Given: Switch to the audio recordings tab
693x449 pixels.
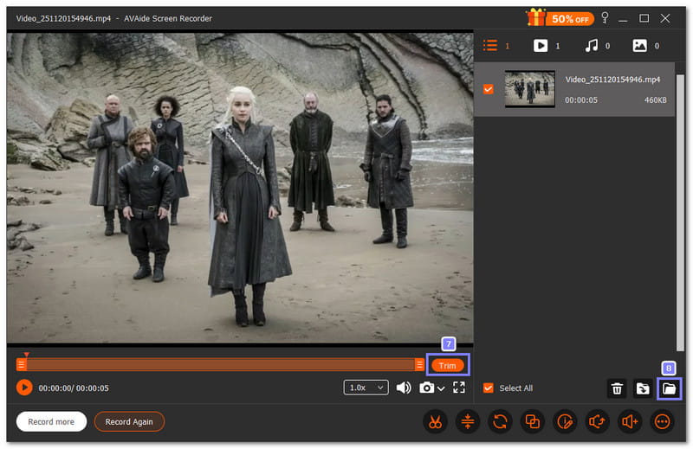Looking at the screenshot, I should pos(590,46).
